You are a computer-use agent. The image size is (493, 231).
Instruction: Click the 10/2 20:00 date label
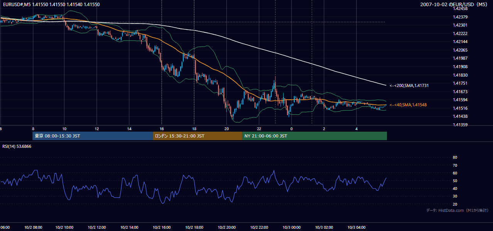(226, 227)
